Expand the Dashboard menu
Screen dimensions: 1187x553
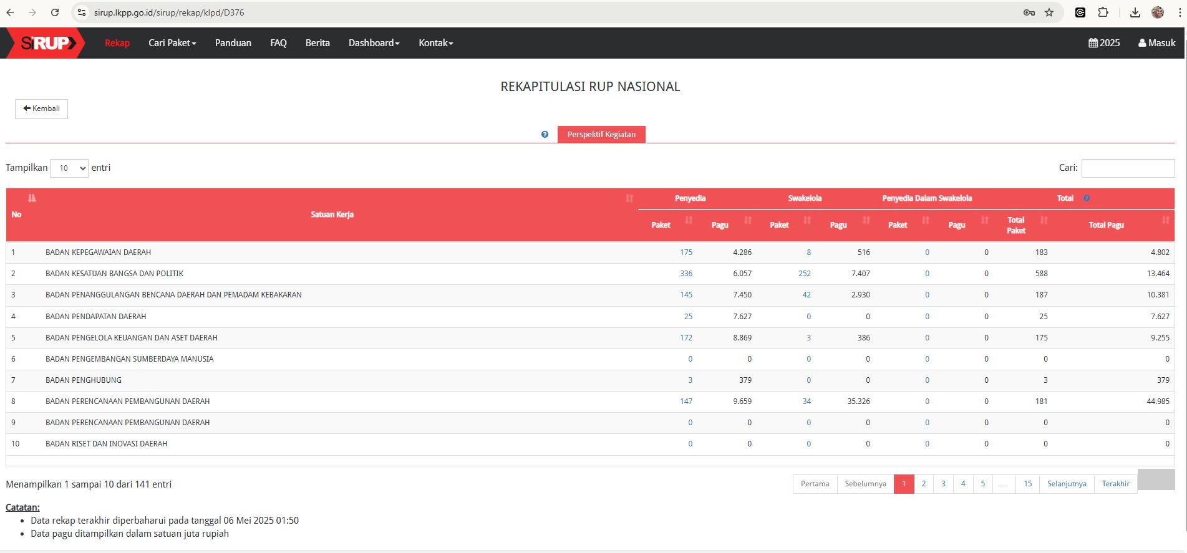[374, 43]
